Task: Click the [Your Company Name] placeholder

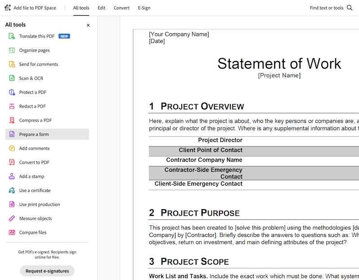Action: [179, 35]
